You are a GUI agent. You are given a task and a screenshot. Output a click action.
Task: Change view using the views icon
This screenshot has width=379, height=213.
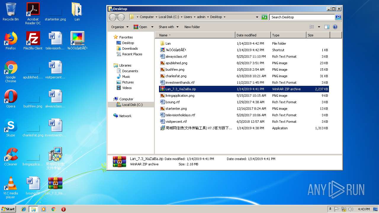click(312, 27)
